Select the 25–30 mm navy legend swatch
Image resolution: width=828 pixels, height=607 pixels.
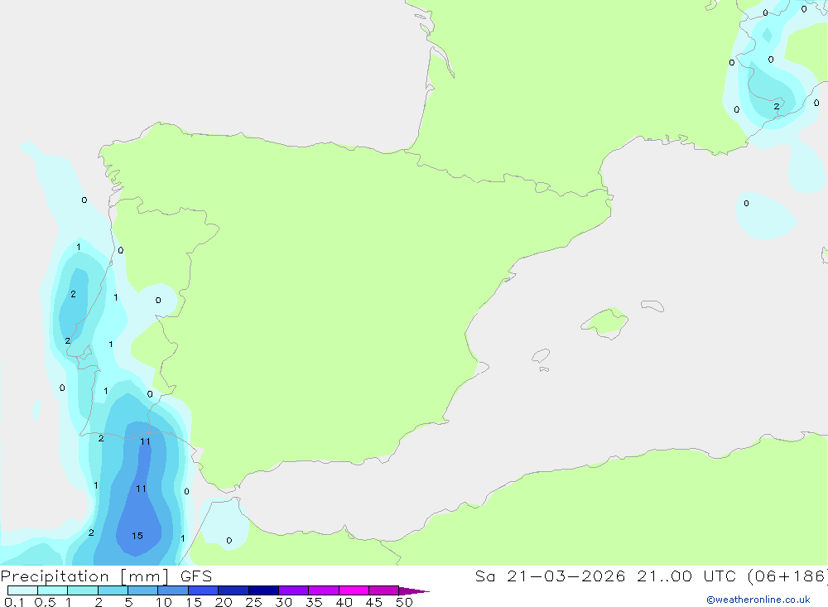263,590
